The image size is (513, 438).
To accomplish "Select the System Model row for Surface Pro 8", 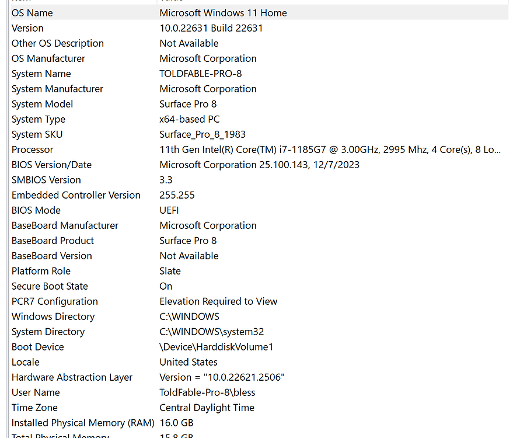I will 42,103.
